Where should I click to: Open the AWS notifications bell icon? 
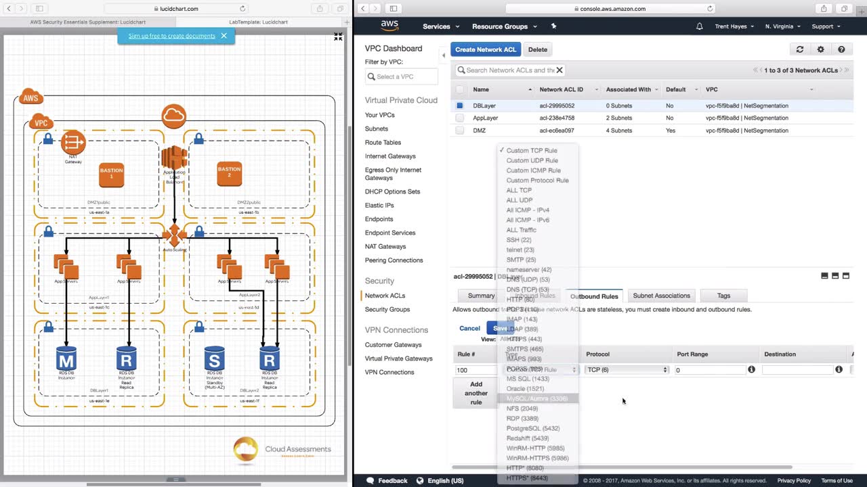700,26
